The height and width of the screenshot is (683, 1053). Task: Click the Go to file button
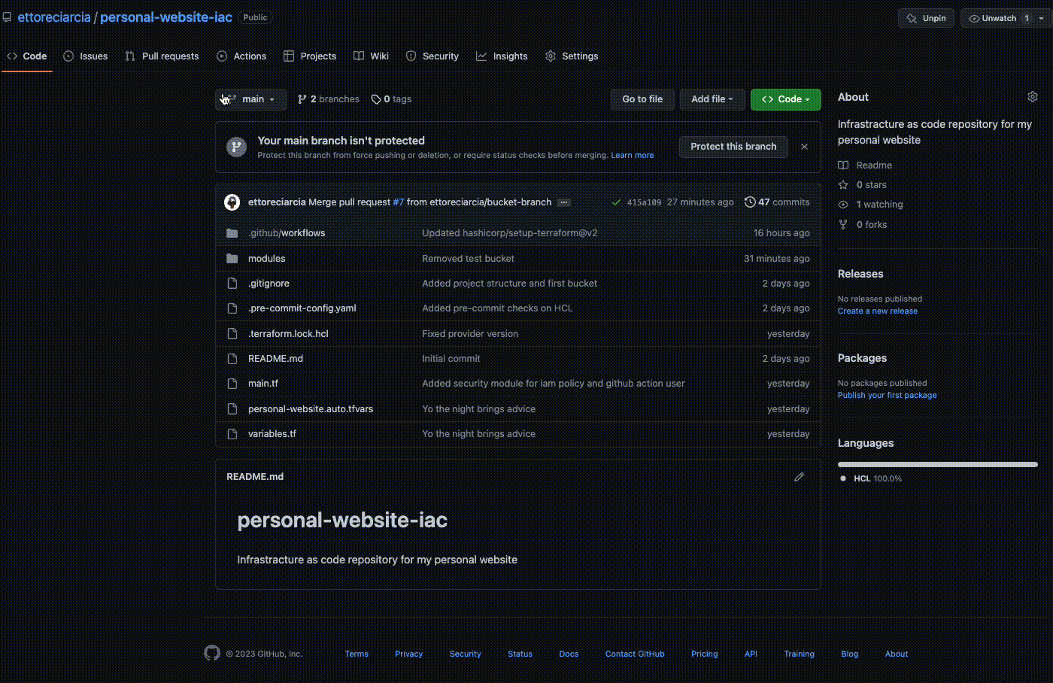click(x=642, y=99)
